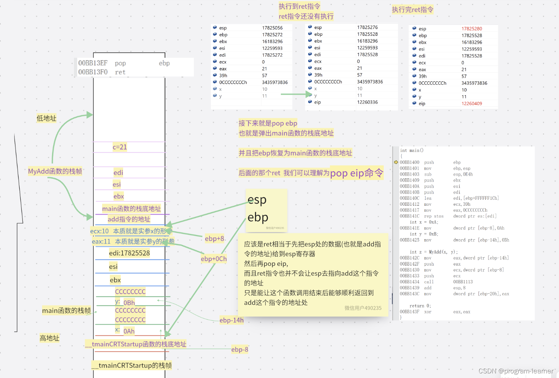The width and height of the screenshot is (559, 378).
Task: Click the 'ret指令还没有执行' caption
Action: click(x=306, y=16)
